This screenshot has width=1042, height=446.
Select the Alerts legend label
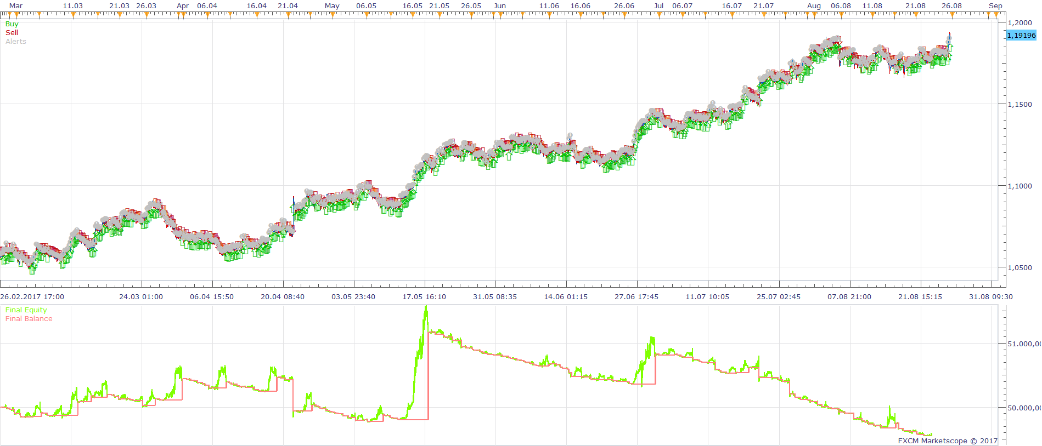[x=16, y=42]
